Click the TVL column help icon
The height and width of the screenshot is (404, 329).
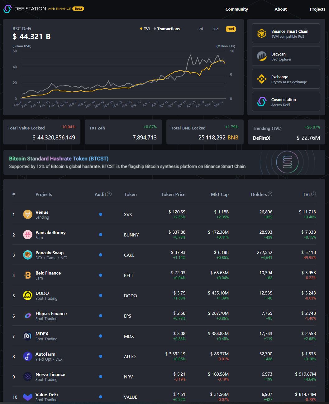[x=313, y=194]
